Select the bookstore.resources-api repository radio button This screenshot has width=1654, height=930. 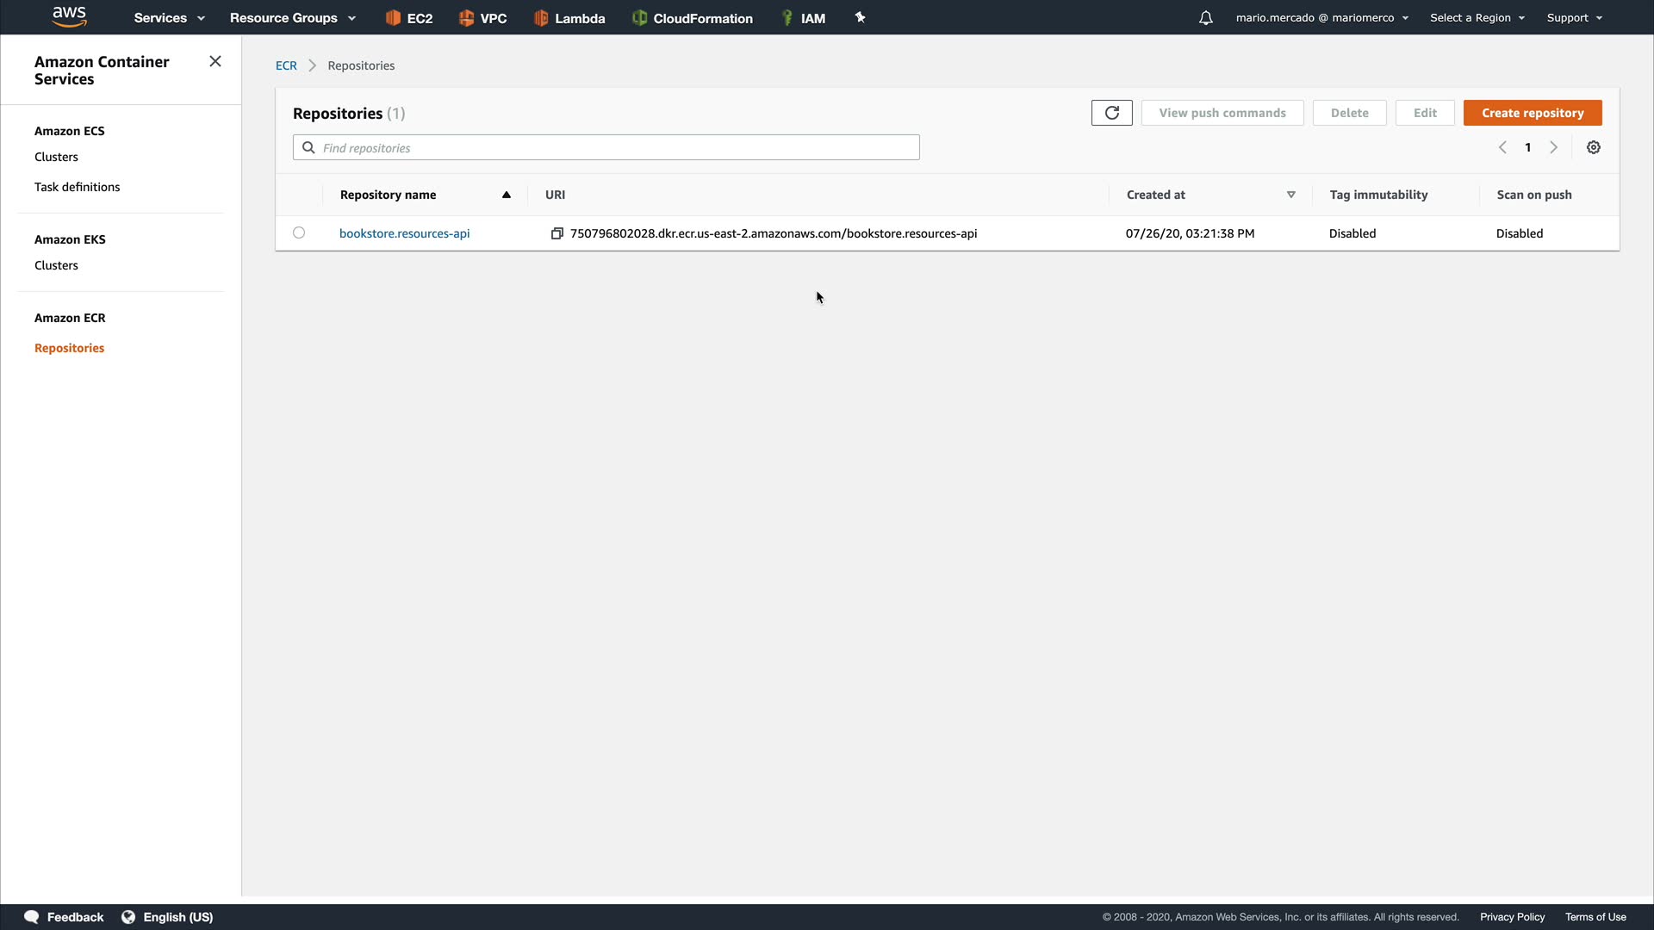[299, 232]
